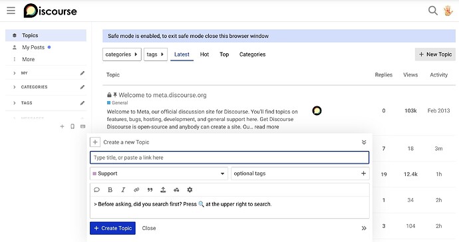Open Welcome to meta.discourse.org topic
The image size is (459, 242).
pos(162,95)
